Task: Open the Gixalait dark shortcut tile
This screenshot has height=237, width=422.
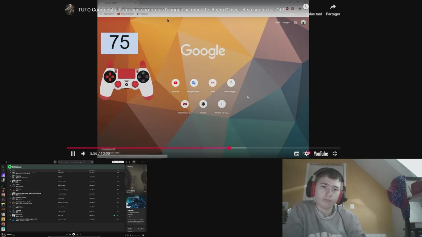Action: pyautogui.click(x=203, y=104)
